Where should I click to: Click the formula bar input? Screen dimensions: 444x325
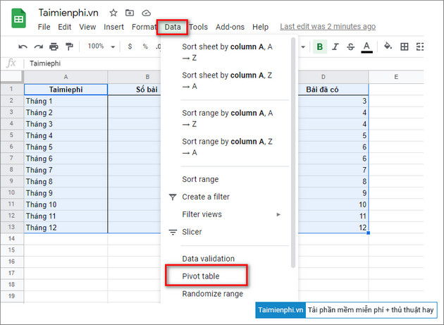pyautogui.click(x=223, y=63)
